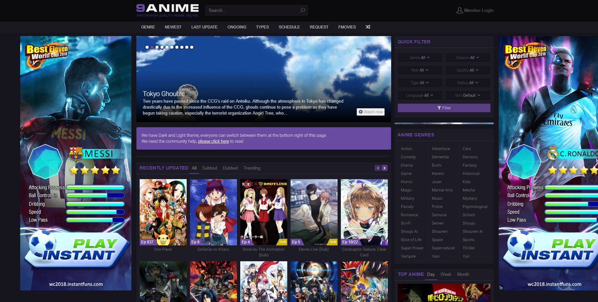Image resolution: width=598 pixels, height=302 pixels.
Task: Open the Mecha genre link
Action: pos(469,190)
